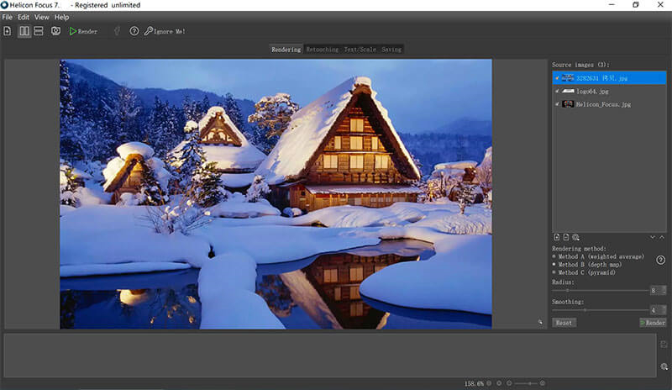Click the rendering method help question mark
The image size is (672, 390).
coord(660,260)
